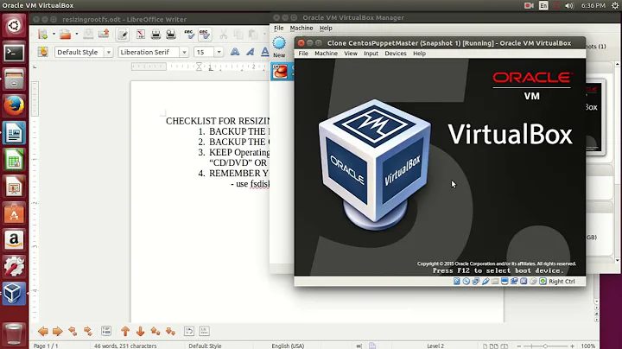Run Spelling and Grammar check icon

[x=189, y=35]
